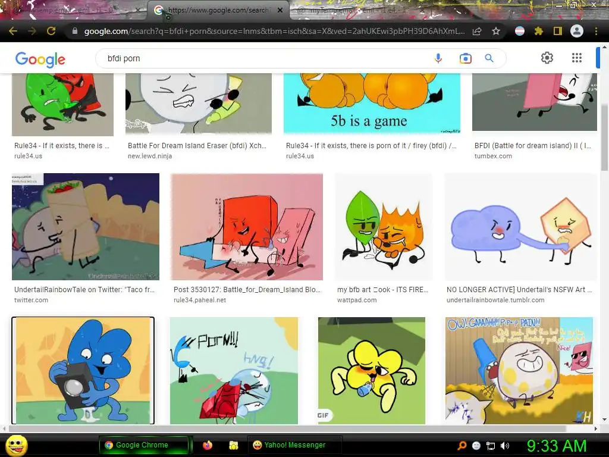Image resolution: width=609 pixels, height=457 pixels.
Task: Open the tumbex.com source link
Action: coord(493,156)
